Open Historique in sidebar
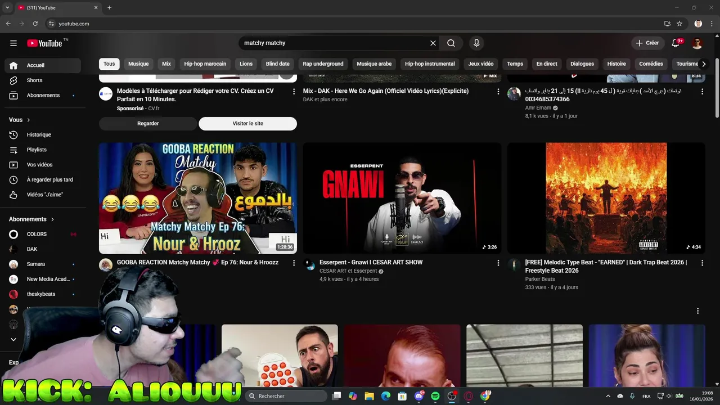720x405 pixels. tap(43, 135)
